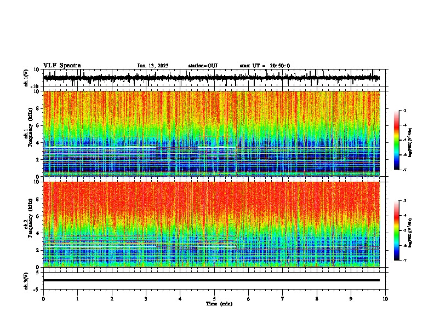This screenshot has width=434, height=335.
Task: Click the time axis tick label "7"
Action: tap(283, 299)
